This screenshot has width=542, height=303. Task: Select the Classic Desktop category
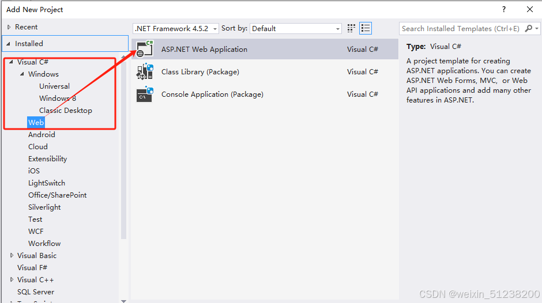66,110
